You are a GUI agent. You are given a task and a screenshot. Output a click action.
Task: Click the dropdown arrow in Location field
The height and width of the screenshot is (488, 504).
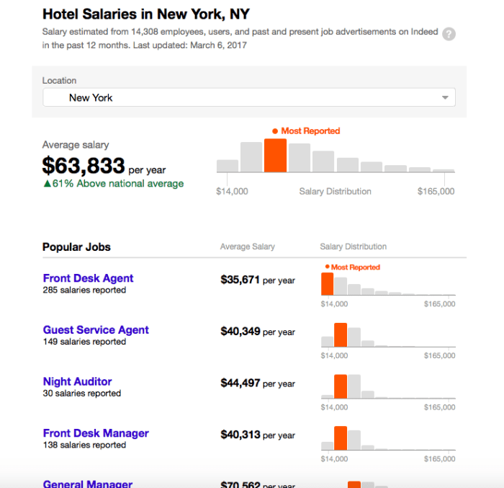(x=445, y=98)
